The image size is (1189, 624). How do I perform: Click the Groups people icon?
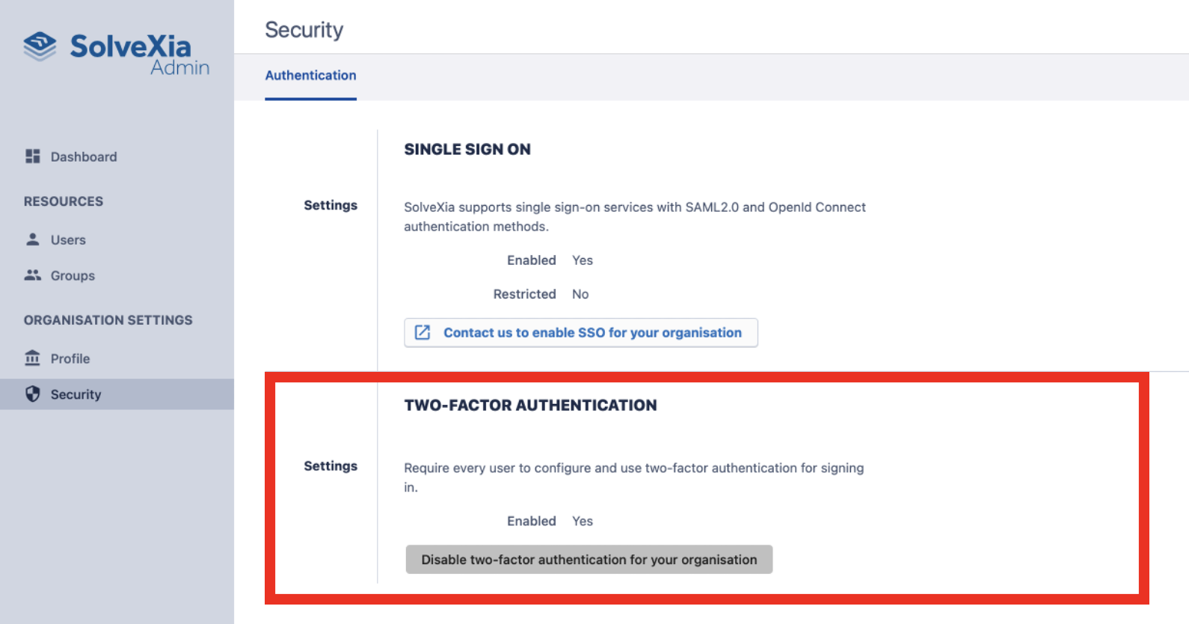33,275
